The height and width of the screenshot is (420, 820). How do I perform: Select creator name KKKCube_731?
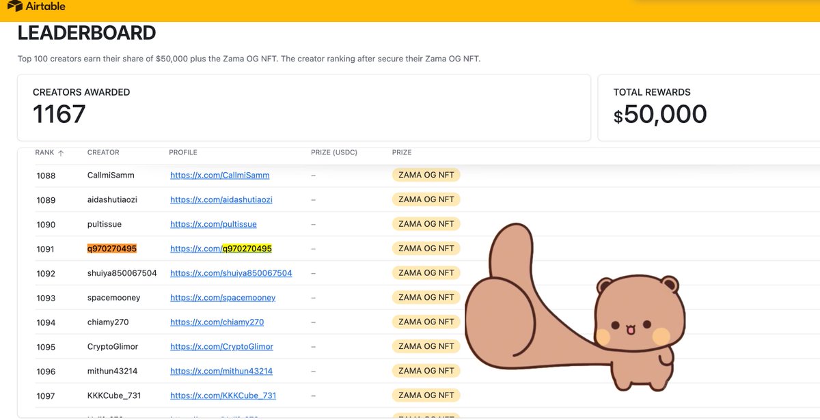(114, 396)
